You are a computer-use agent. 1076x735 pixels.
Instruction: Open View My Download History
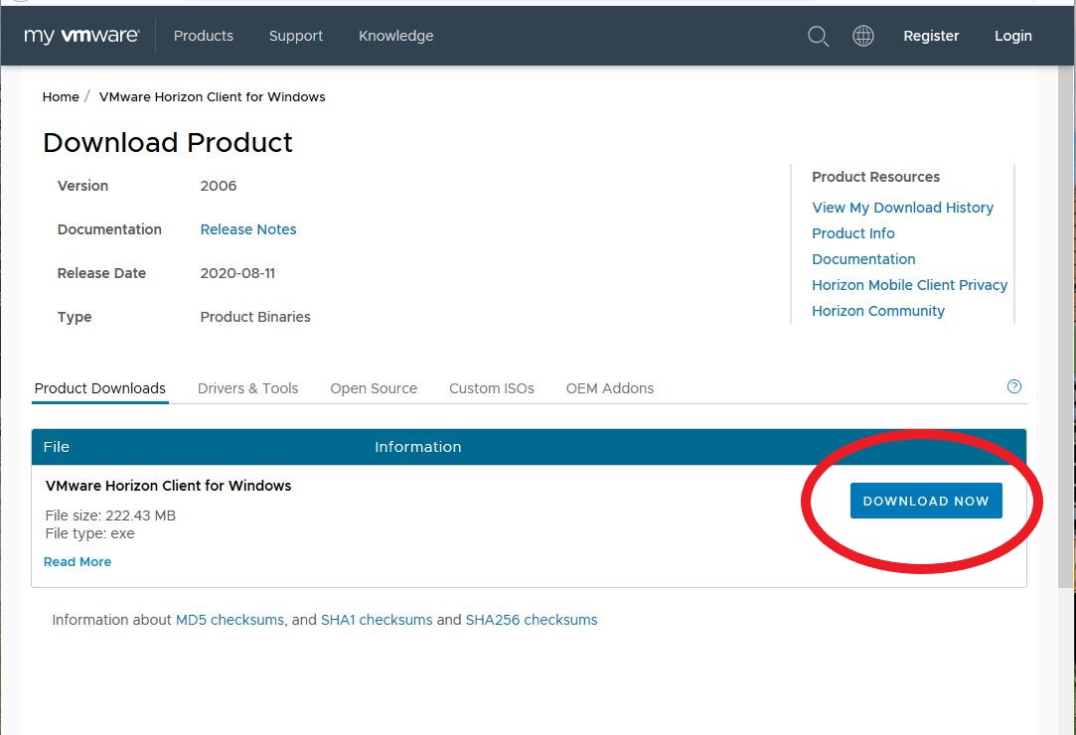pyautogui.click(x=902, y=208)
